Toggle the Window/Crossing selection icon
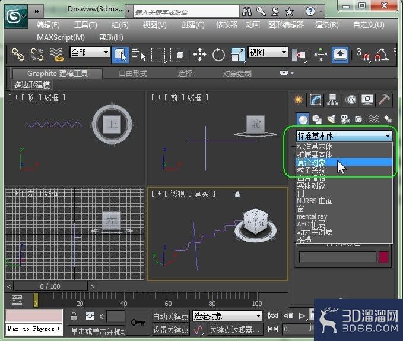Image resolution: width=403 pixels, height=341 pixels. point(177,54)
